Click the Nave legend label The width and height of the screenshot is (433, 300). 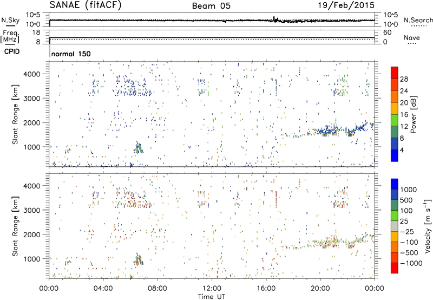[x=412, y=37]
